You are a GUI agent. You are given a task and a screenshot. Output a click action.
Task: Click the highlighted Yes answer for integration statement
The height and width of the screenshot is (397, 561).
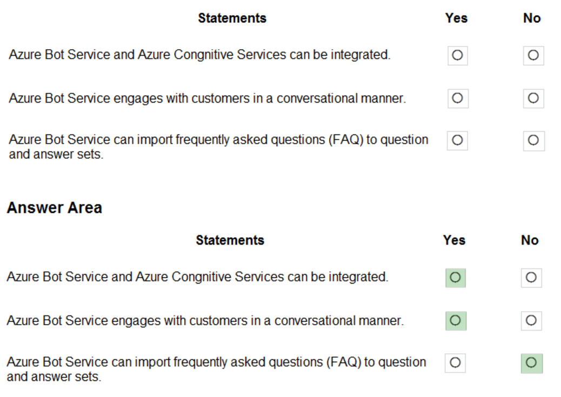pyautogui.click(x=455, y=277)
